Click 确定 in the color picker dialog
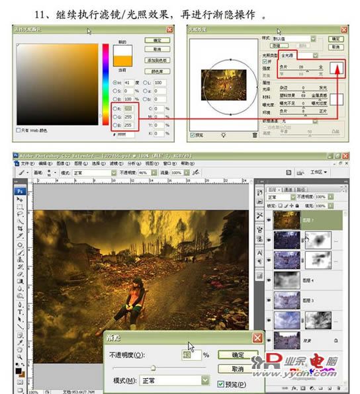Screen dimensions: 360x394 157,40
